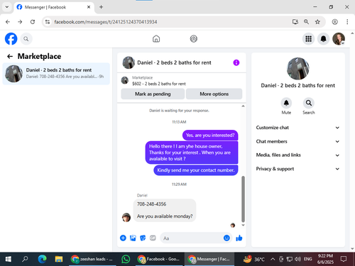This screenshot has width=355, height=266.
Task: Click the chat vertical scrollbar thumb
Action: pyautogui.click(x=243, y=199)
